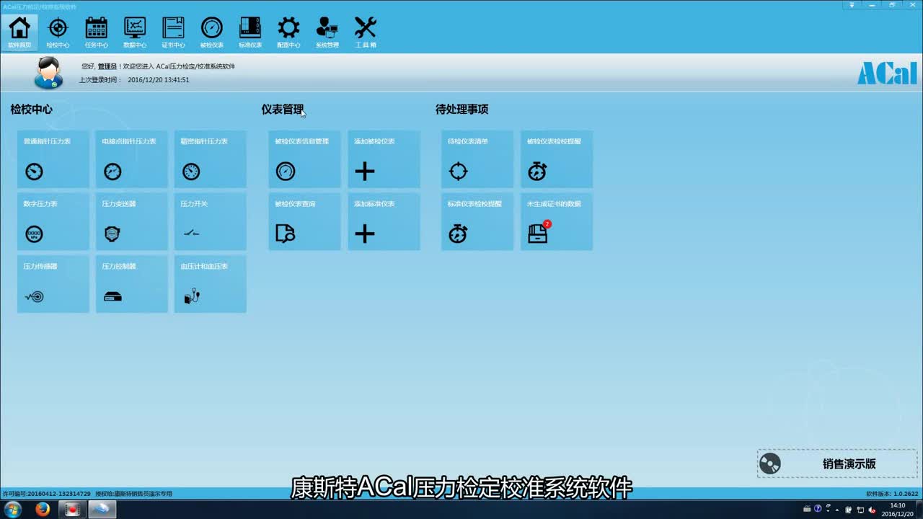Image resolution: width=923 pixels, height=519 pixels.
Task: Open the 压力变送器 transmitter tile
Action: point(131,221)
